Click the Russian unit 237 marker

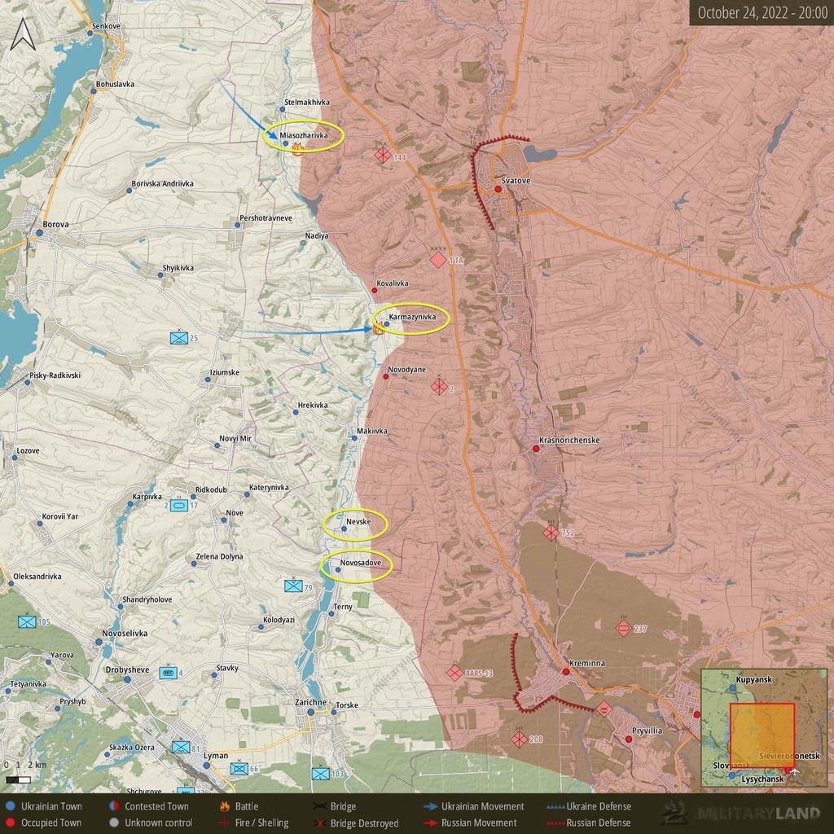623,628
